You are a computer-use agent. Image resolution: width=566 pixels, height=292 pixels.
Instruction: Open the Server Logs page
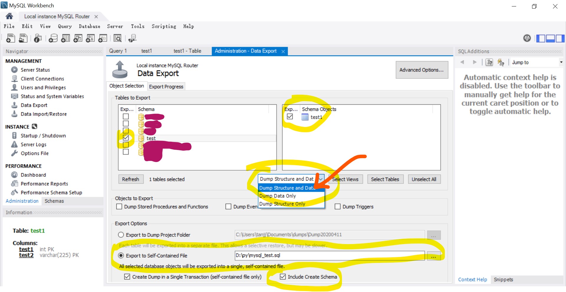pyautogui.click(x=33, y=144)
